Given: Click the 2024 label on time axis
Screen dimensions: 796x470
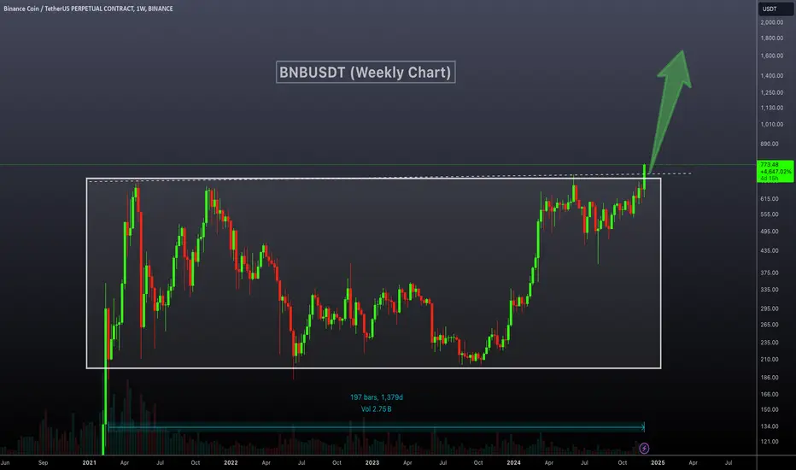Looking at the screenshot, I should 513,463.
